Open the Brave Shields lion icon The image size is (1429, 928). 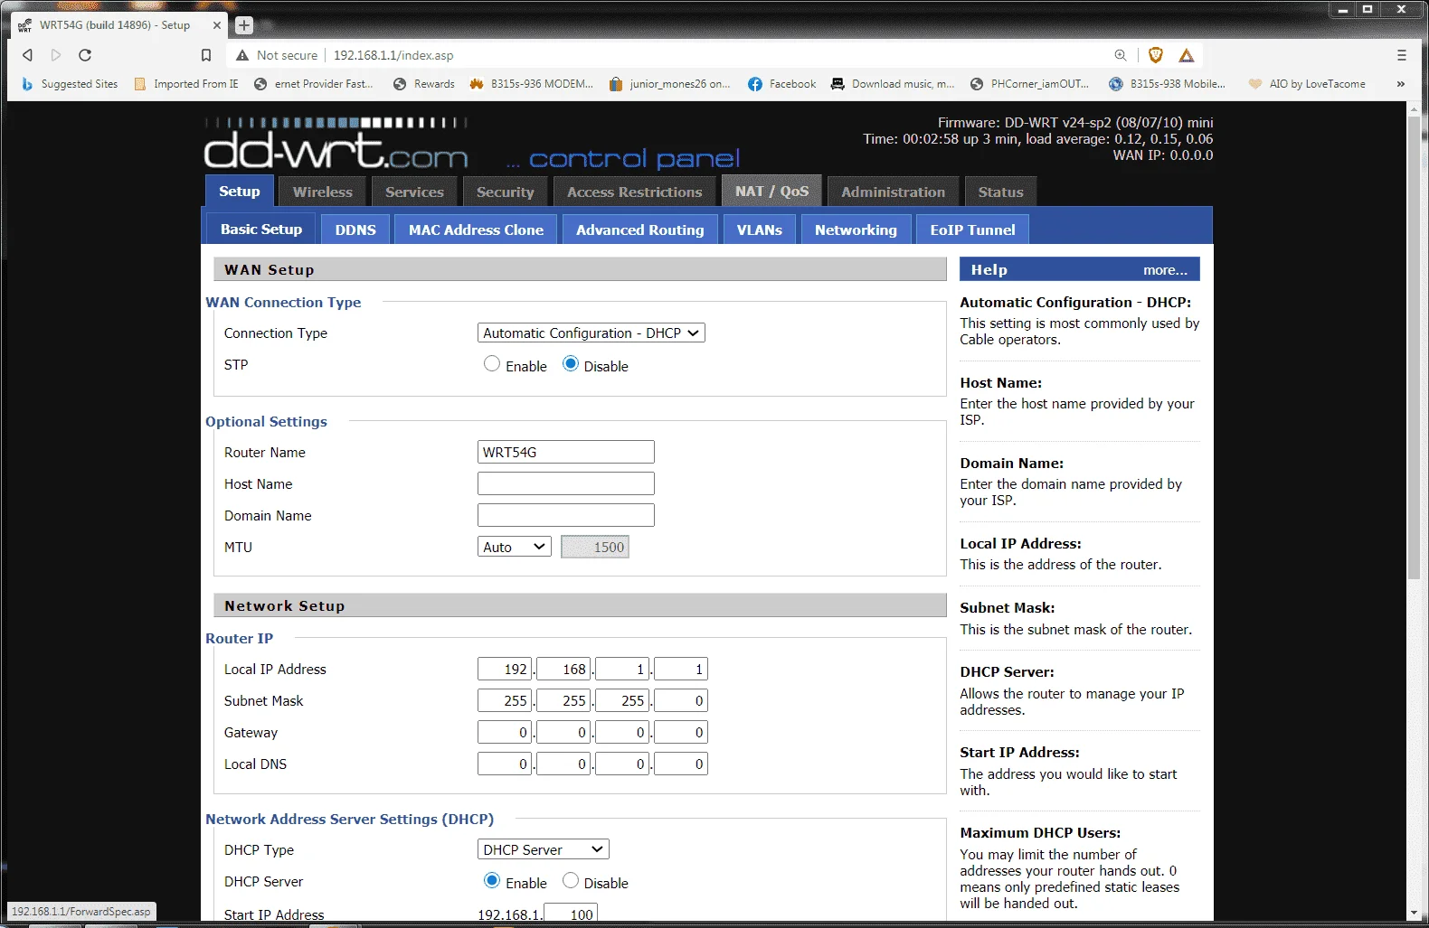click(x=1155, y=55)
